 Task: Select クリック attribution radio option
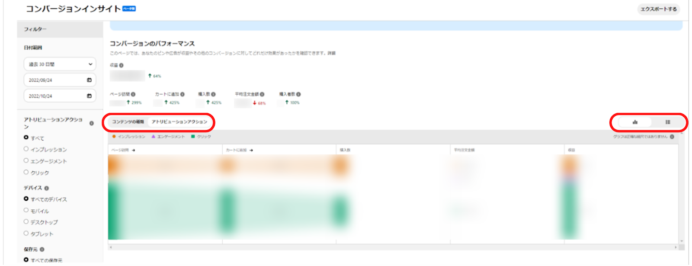26,173
